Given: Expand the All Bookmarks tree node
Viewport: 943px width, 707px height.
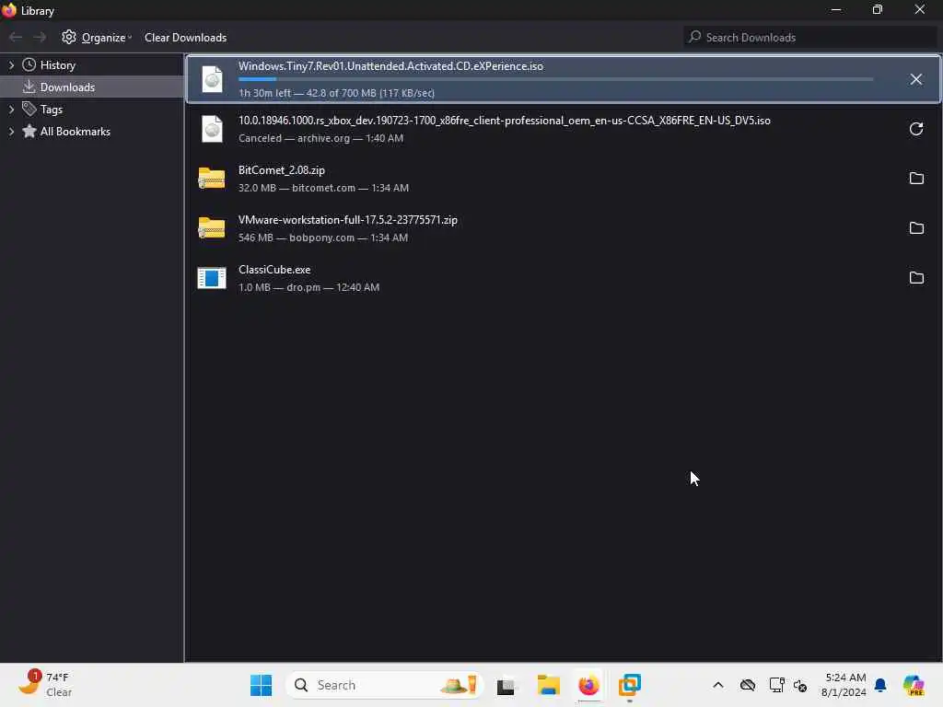Looking at the screenshot, I should [x=11, y=132].
